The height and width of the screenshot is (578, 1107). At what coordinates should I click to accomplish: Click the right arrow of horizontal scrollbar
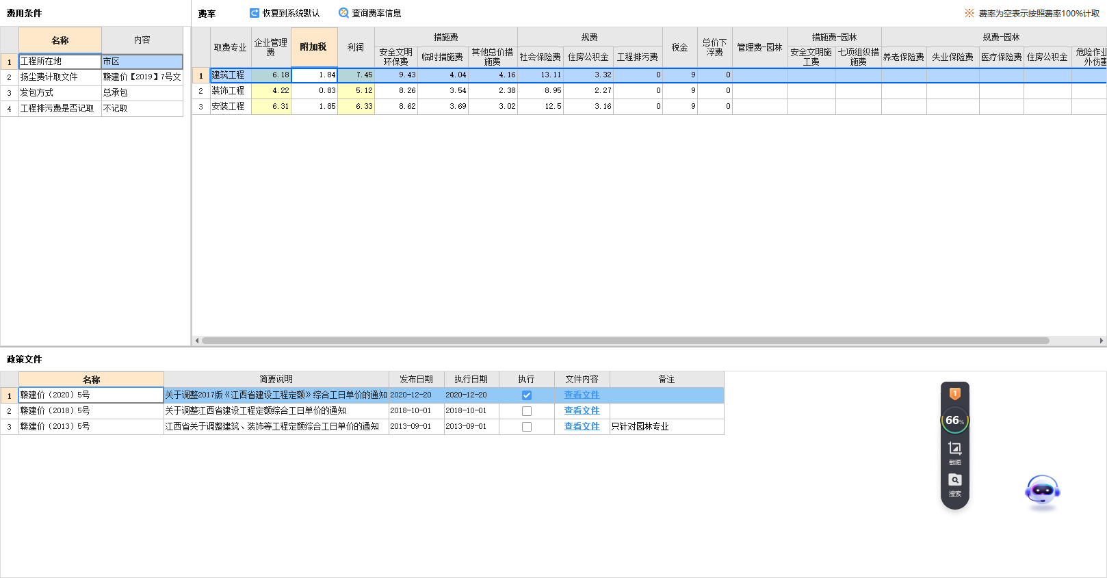[1101, 341]
